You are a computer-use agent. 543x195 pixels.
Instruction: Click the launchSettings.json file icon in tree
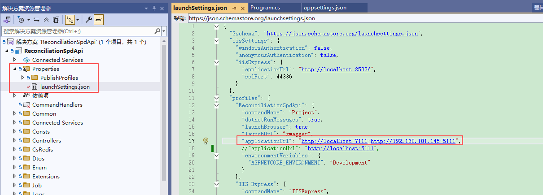[x=35, y=87]
